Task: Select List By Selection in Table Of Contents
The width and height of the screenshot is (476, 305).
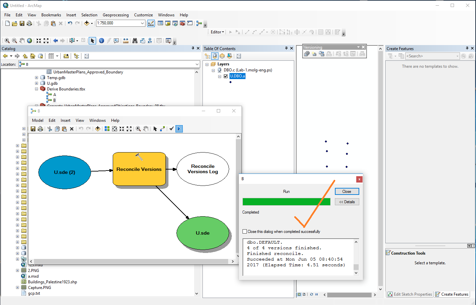Action: [x=229, y=56]
